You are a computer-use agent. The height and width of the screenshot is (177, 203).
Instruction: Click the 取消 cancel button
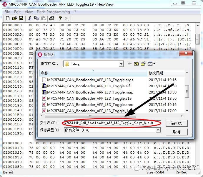(176, 132)
